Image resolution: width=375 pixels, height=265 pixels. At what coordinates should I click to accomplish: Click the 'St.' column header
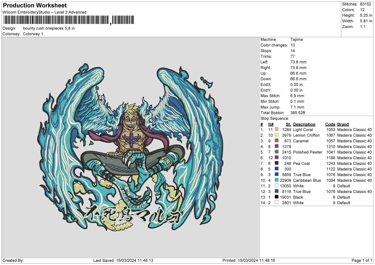(288, 124)
